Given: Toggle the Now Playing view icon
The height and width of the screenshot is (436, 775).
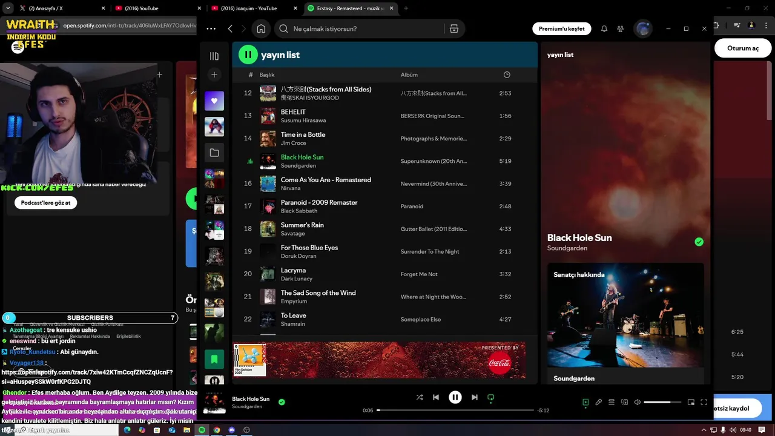Looking at the screenshot, I should [585, 402].
